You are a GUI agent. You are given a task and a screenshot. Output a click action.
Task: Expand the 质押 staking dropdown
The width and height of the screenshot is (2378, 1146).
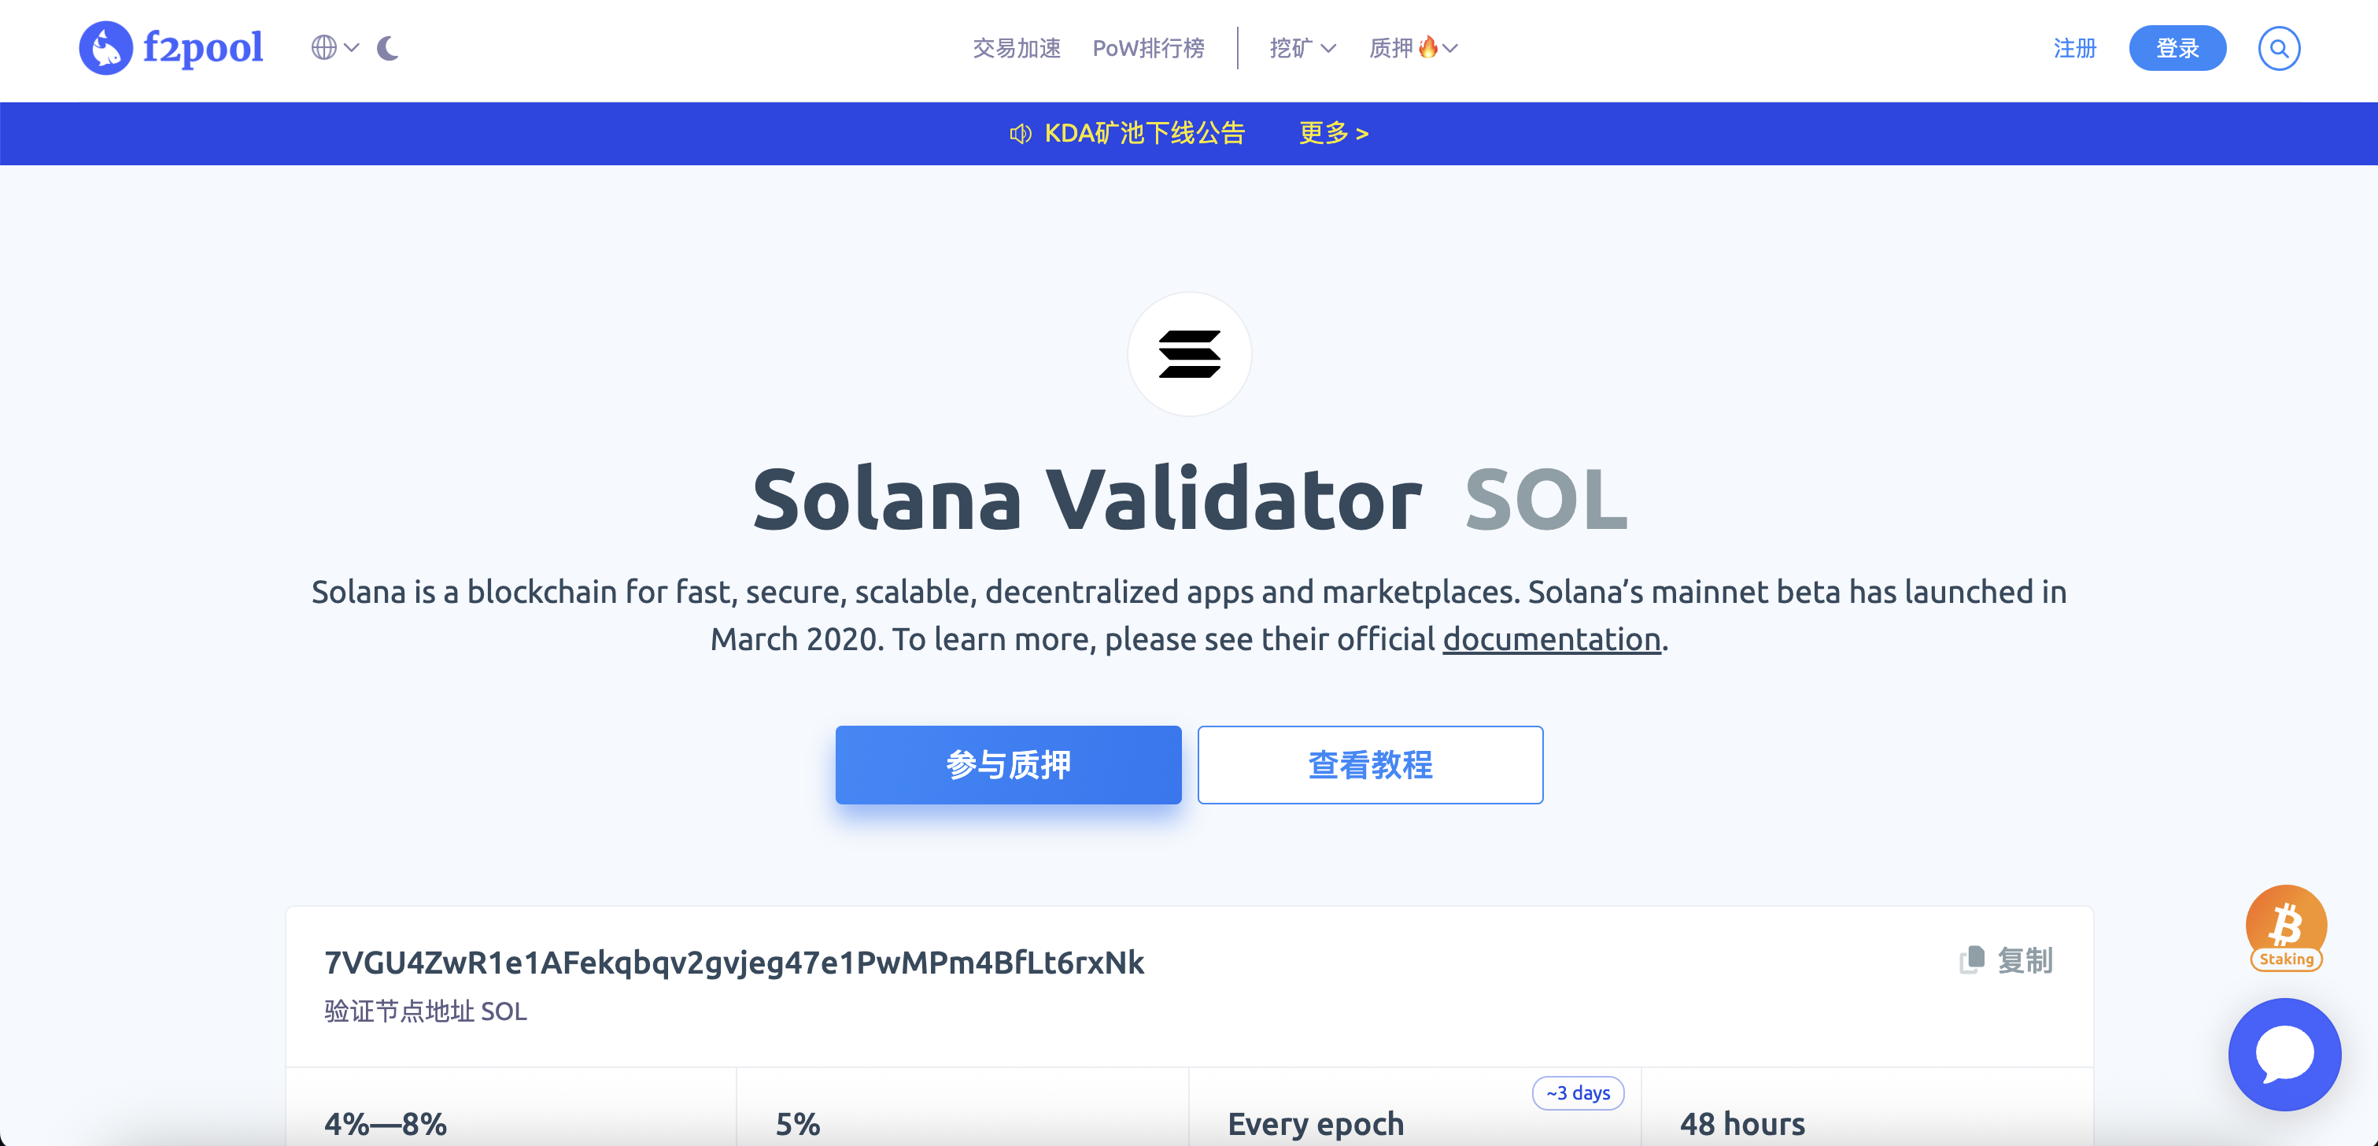(x=1412, y=48)
